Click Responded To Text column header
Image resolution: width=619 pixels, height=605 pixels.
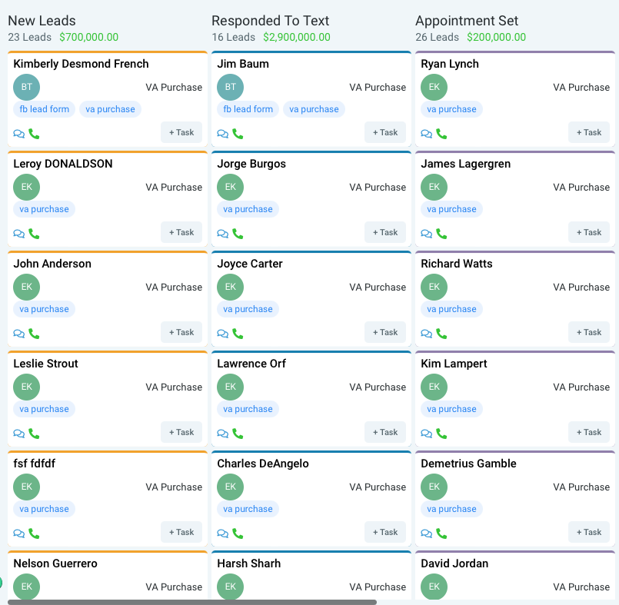click(x=270, y=21)
